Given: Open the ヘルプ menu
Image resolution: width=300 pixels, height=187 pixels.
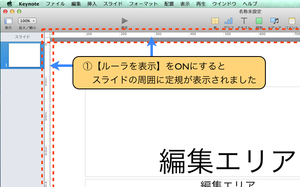Looking at the screenshot, I should point(250,4).
